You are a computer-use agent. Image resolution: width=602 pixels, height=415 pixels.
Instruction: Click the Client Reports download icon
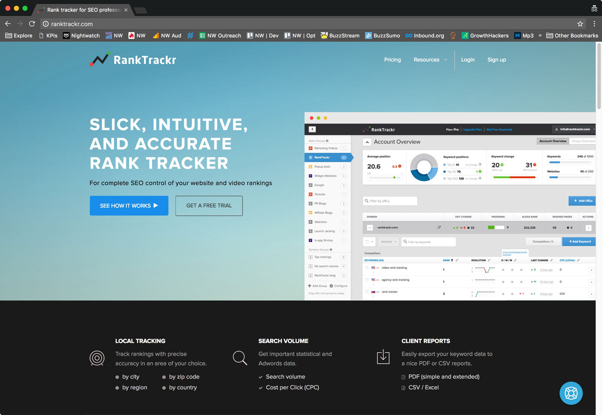383,357
